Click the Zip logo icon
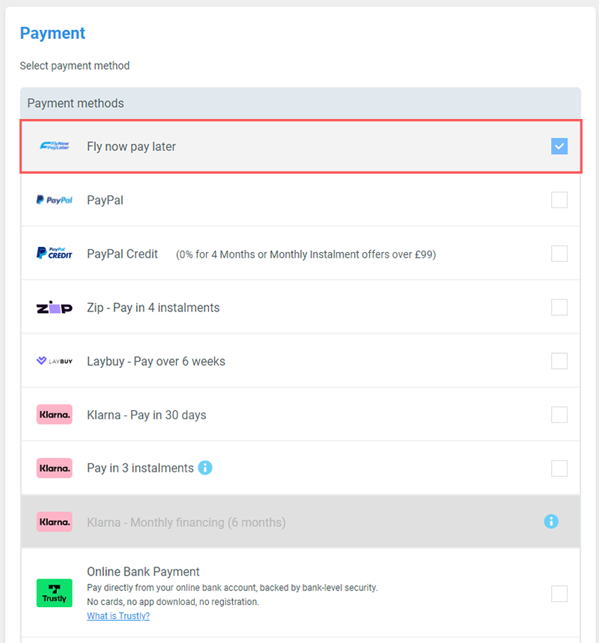599x643 pixels. [x=54, y=307]
